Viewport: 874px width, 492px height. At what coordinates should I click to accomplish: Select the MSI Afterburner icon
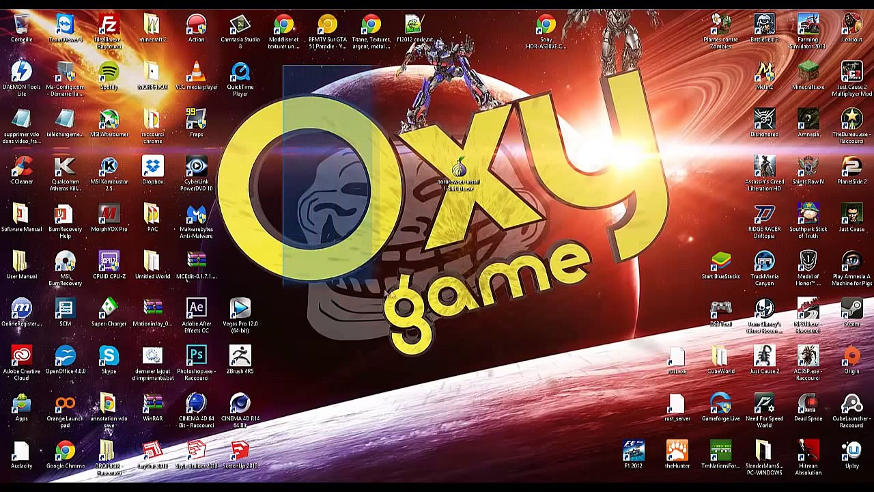109,120
